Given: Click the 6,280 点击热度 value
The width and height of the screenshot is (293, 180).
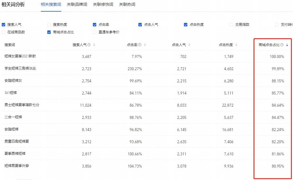Looking at the screenshot, I should coord(229,81).
